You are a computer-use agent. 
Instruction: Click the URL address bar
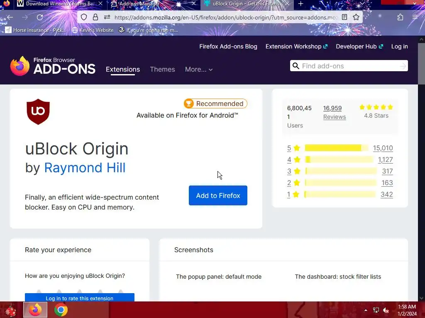point(226,17)
